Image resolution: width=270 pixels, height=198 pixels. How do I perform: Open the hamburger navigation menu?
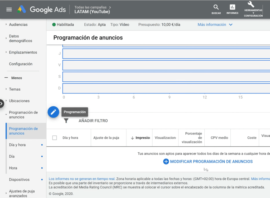9,9
